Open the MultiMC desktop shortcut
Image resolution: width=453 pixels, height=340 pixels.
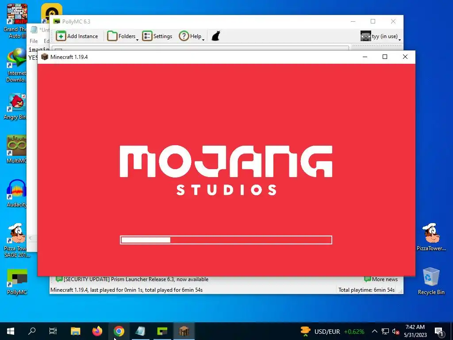[x=16, y=149]
